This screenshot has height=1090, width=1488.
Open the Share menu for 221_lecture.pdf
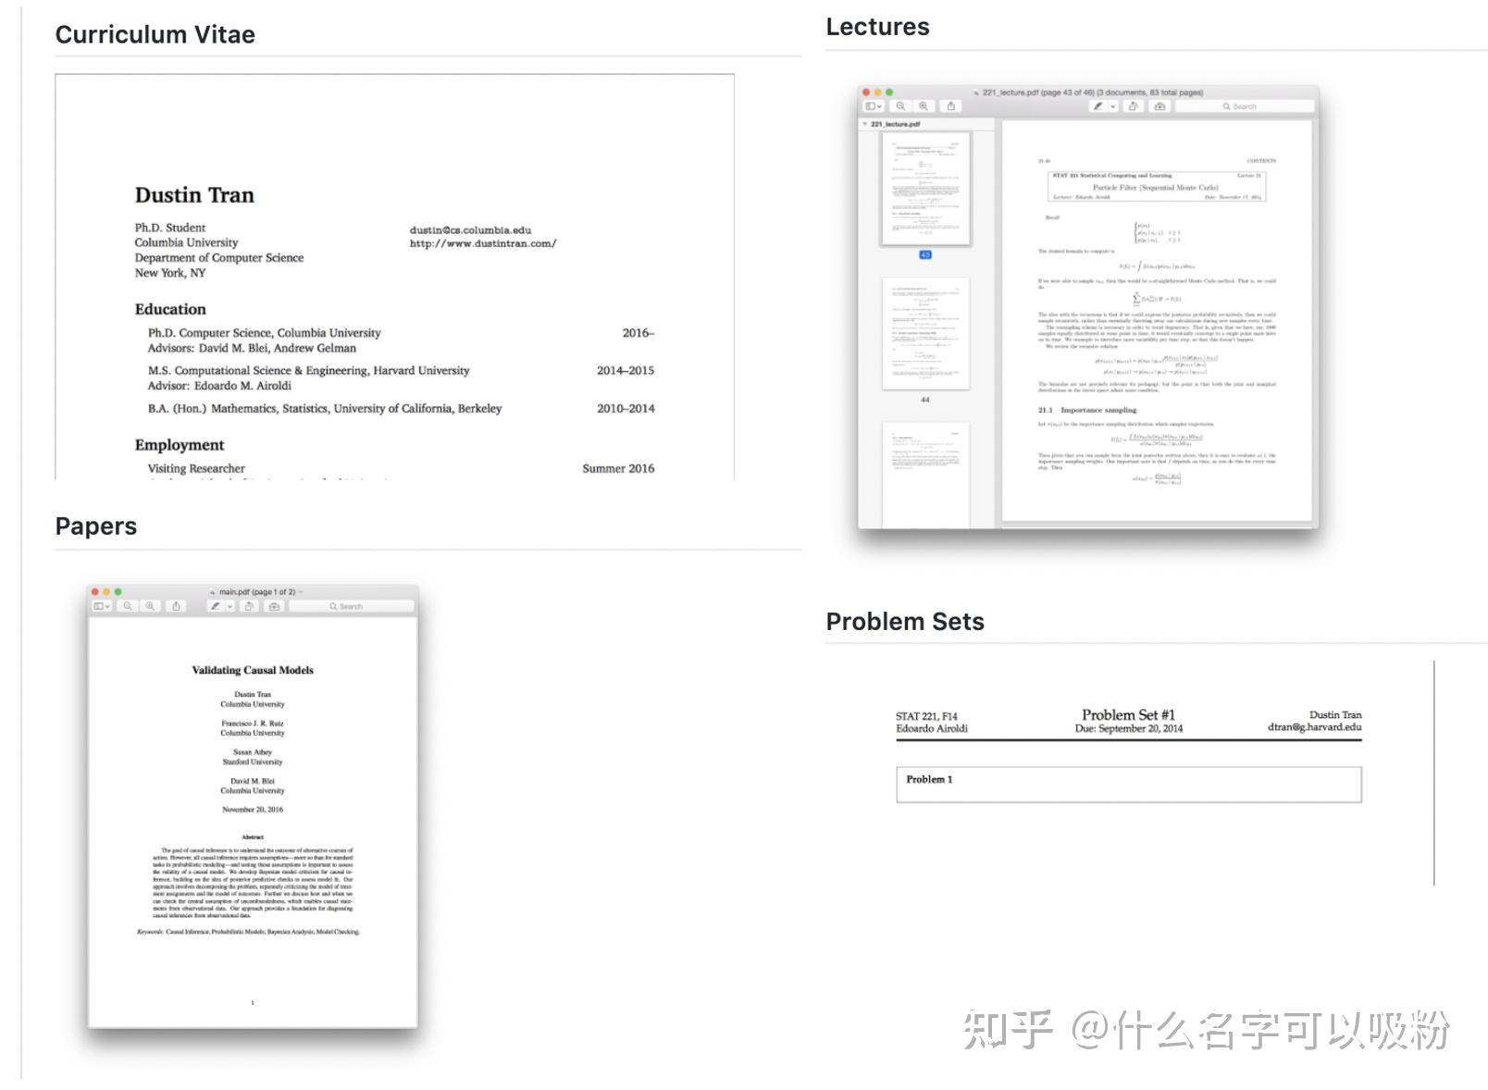tap(951, 105)
